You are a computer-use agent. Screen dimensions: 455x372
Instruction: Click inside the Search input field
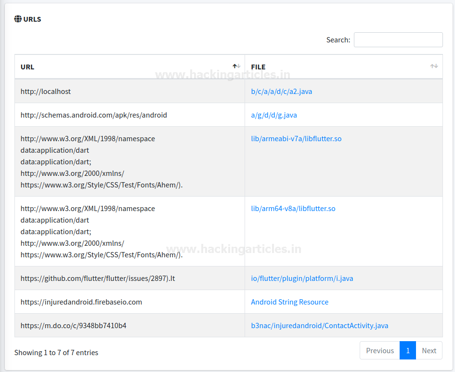point(398,40)
